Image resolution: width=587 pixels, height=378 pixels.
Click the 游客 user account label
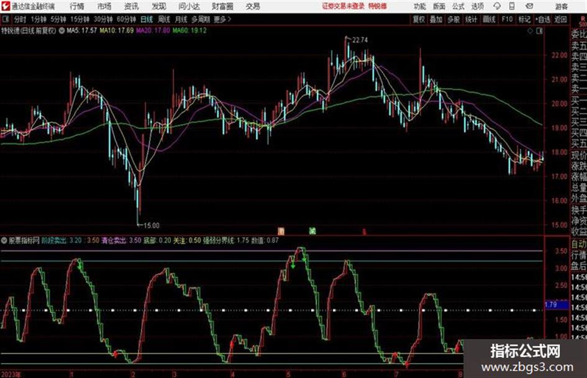(x=562, y=6)
